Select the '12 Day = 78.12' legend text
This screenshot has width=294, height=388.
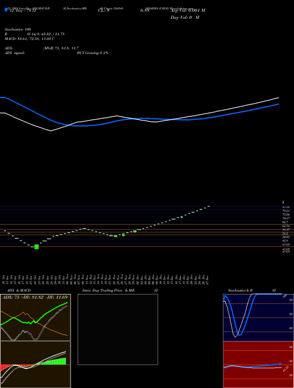[x=23, y=11]
